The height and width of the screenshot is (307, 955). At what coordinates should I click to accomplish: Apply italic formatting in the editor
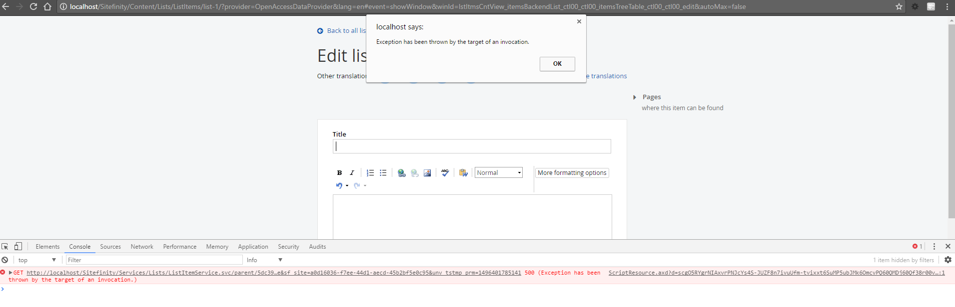click(352, 173)
